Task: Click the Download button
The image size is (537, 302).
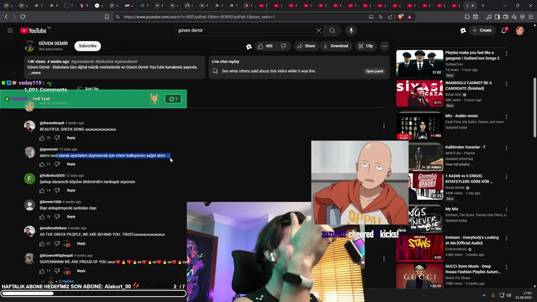Action: tap(336, 46)
